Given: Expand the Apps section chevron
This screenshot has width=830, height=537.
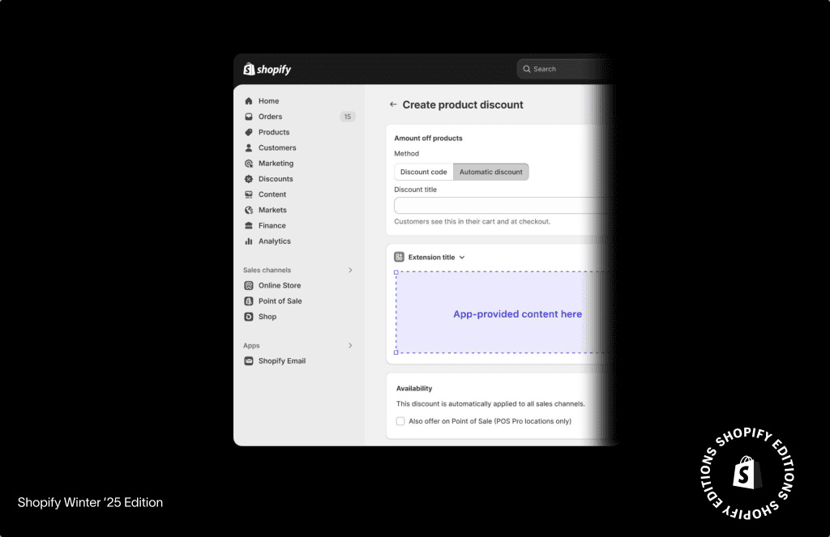Looking at the screenshot, I should click(x=350, y=346).
